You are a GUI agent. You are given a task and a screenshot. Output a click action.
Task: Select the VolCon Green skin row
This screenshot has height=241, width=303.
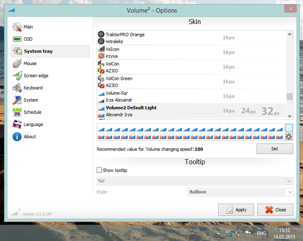click(191, 82)
